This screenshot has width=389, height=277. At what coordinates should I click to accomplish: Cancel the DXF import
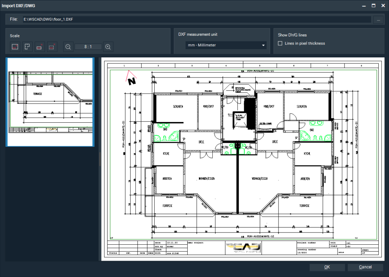coord(365,267)
